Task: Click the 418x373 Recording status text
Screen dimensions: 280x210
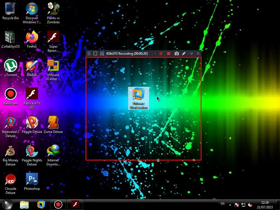Action: click(x=127, y=54)
